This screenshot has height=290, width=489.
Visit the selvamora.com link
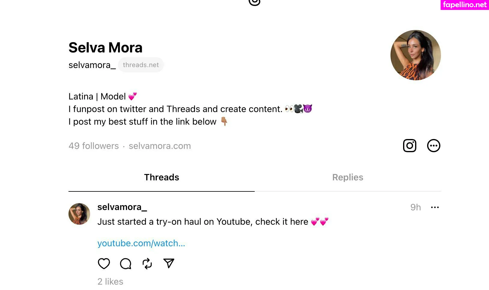pyautogui.click(x=160, y=146)
